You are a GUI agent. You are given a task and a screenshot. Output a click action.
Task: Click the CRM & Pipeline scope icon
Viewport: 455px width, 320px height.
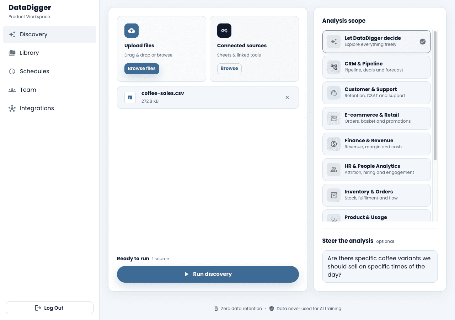pyautogui.click(x=334, y=67)
